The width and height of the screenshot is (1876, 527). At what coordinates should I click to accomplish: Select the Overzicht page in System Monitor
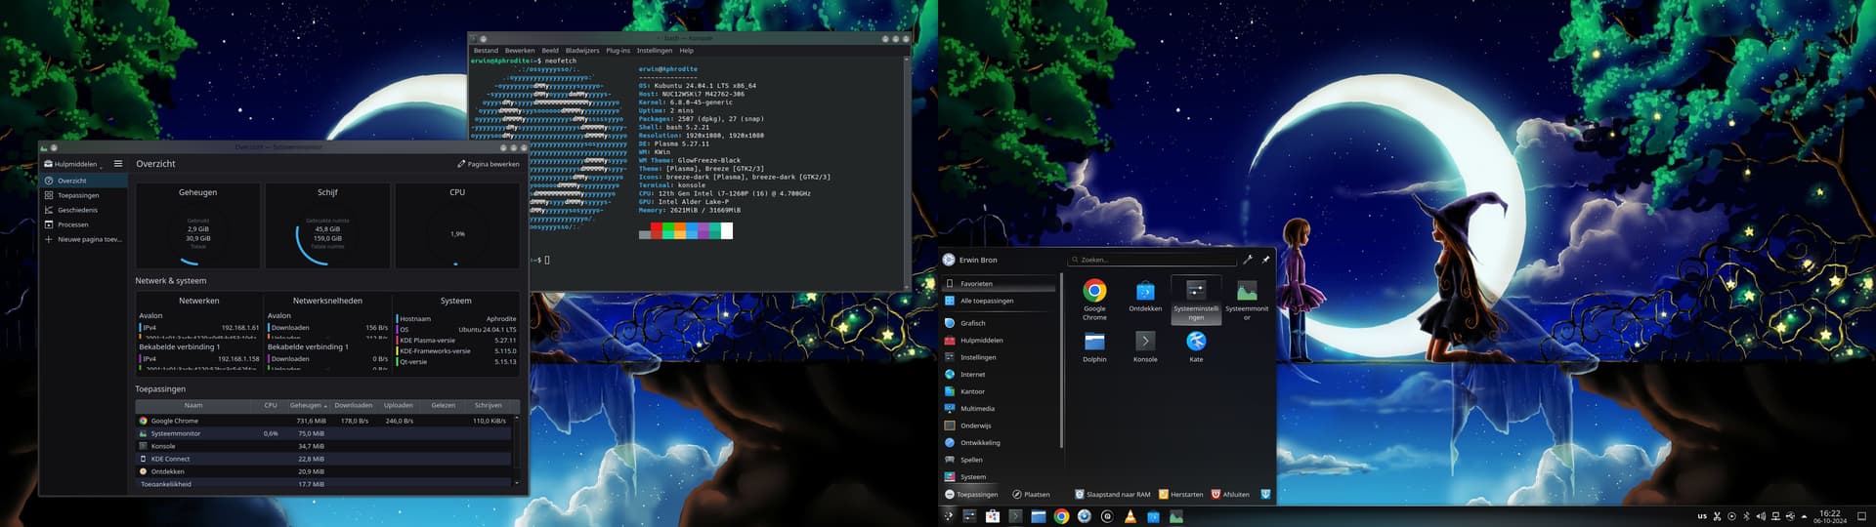[83, 181]
